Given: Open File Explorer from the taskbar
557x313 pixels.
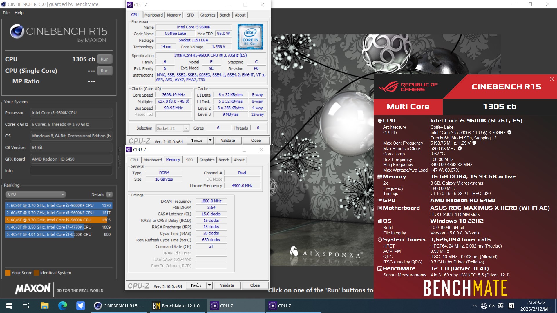Looking at the screenshot, I should (44, 306).
